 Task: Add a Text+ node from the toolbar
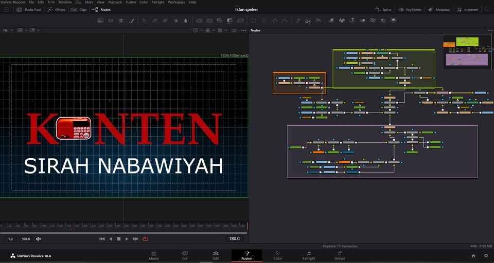(121, 21)
